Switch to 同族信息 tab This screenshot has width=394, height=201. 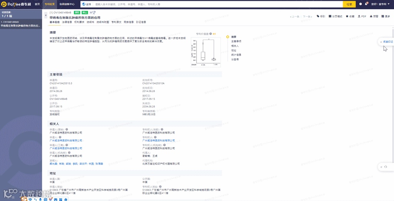[x=129, y=22]
